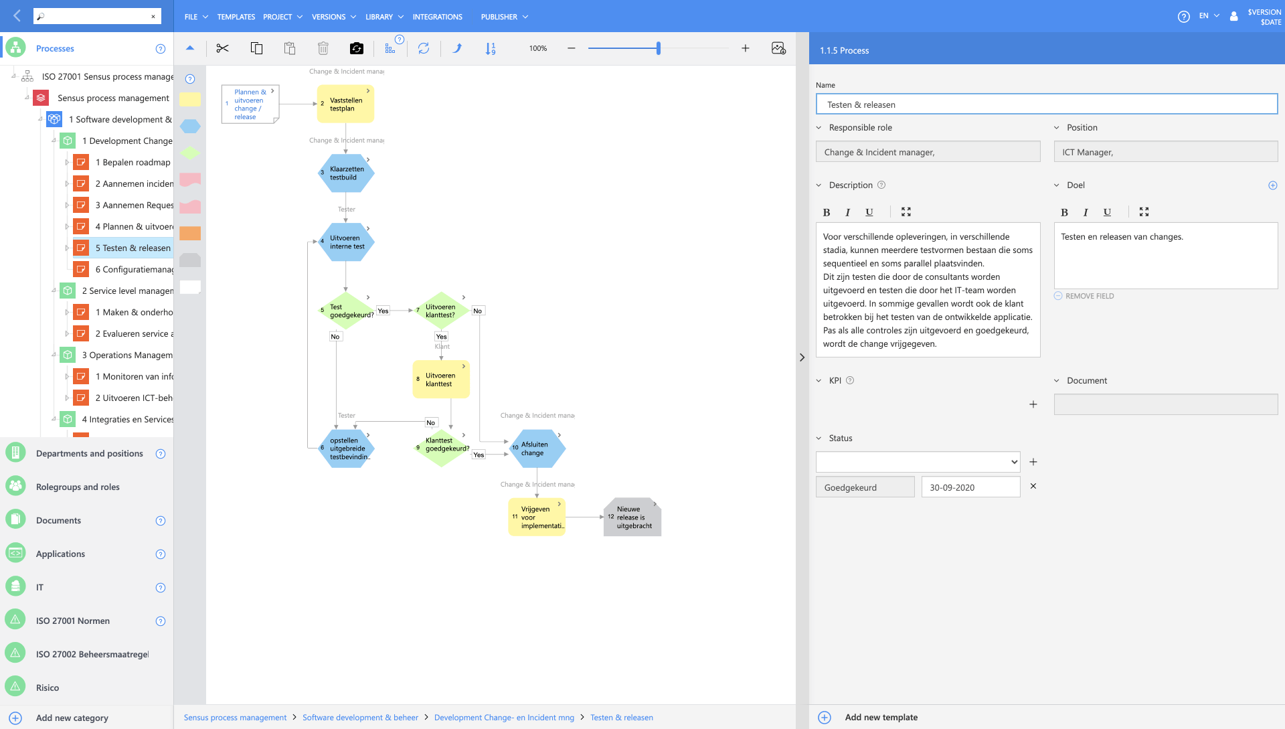Click Add new category button

(x=59, y=718)
